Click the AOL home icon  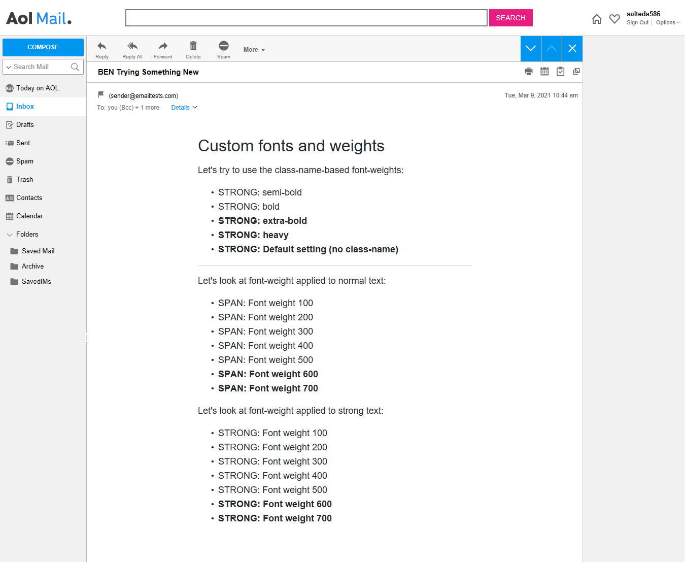[597, 19]
